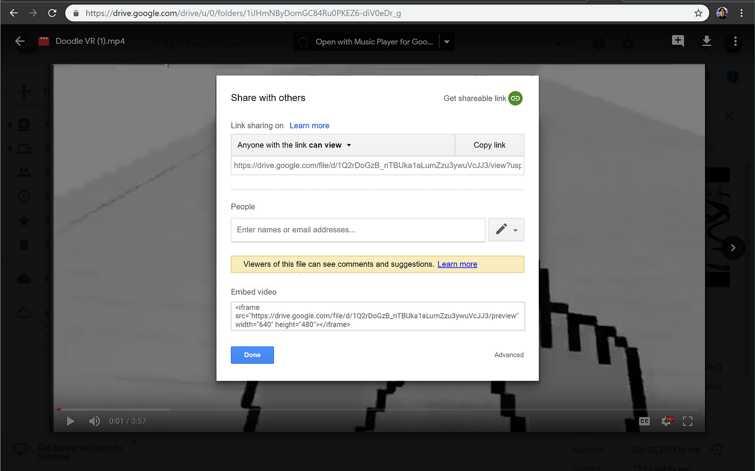Go to the next file with right chevron

point(733,248)
